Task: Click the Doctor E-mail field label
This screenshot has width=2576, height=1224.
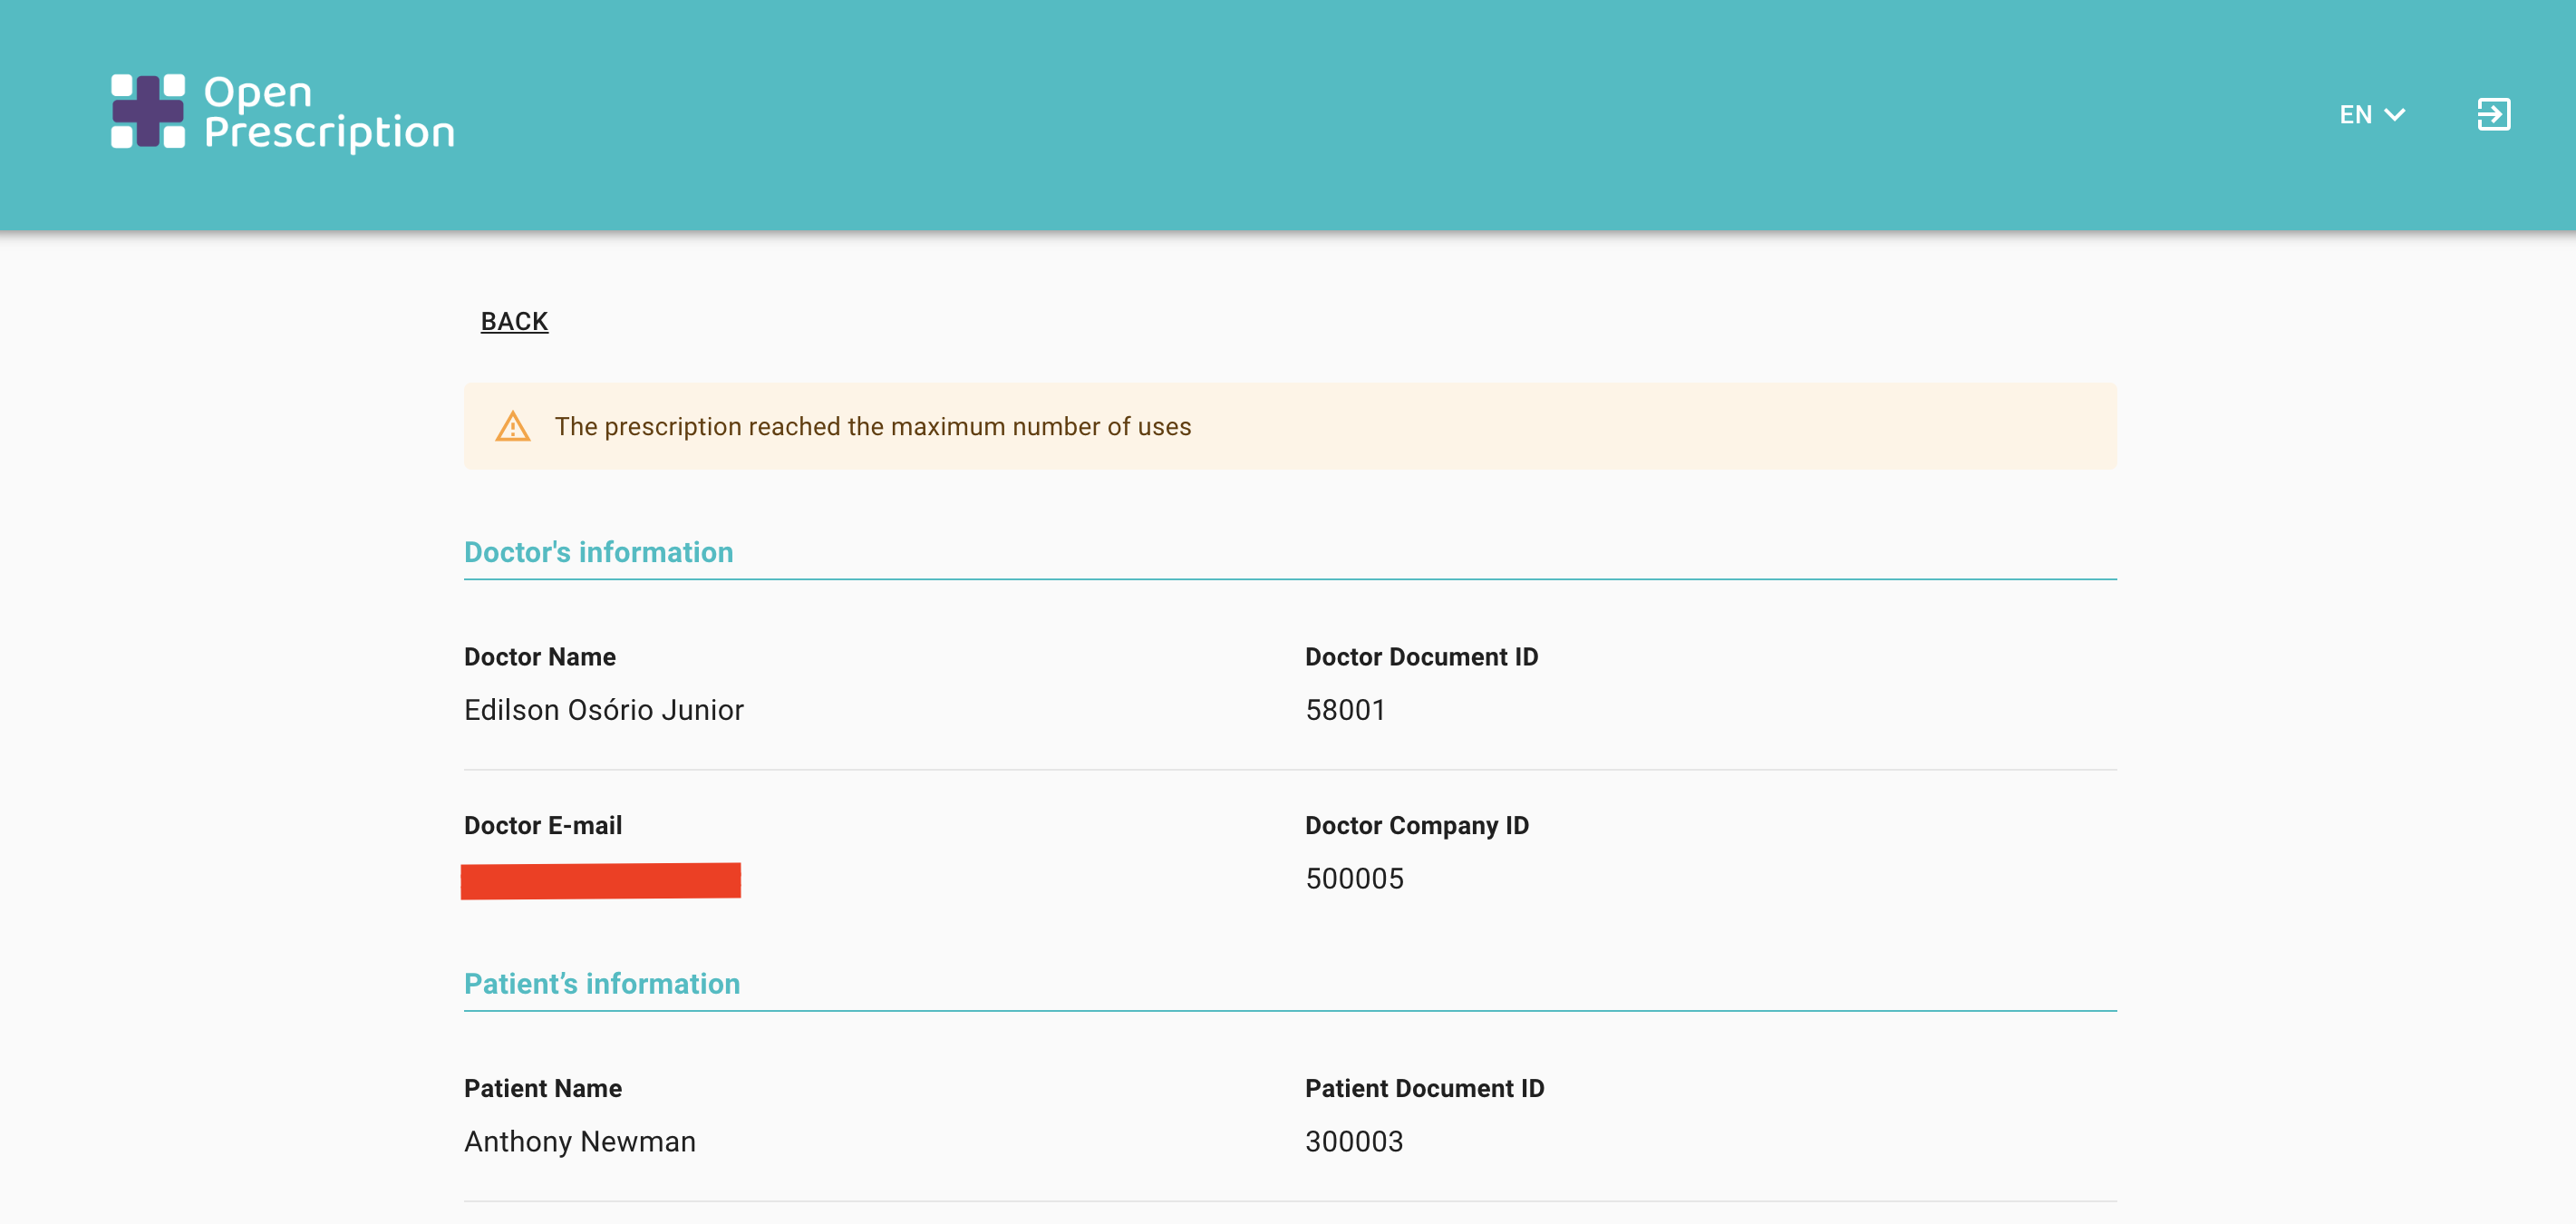Action: tap(542, 825)
